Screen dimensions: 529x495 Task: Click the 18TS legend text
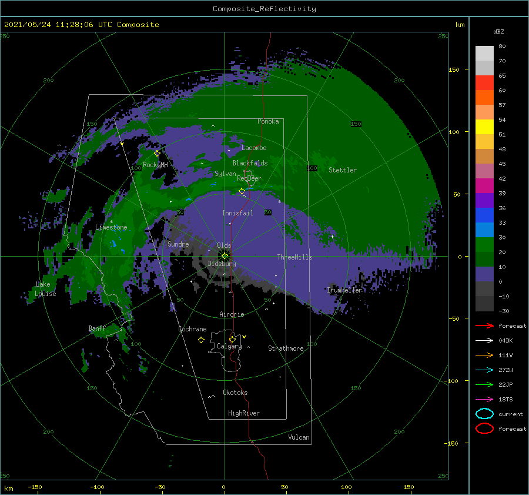(505, 400)
